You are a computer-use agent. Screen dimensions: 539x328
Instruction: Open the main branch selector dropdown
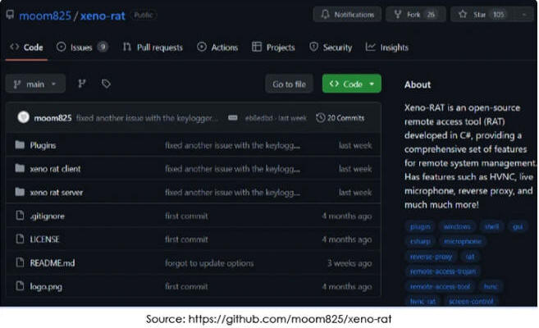35,84
